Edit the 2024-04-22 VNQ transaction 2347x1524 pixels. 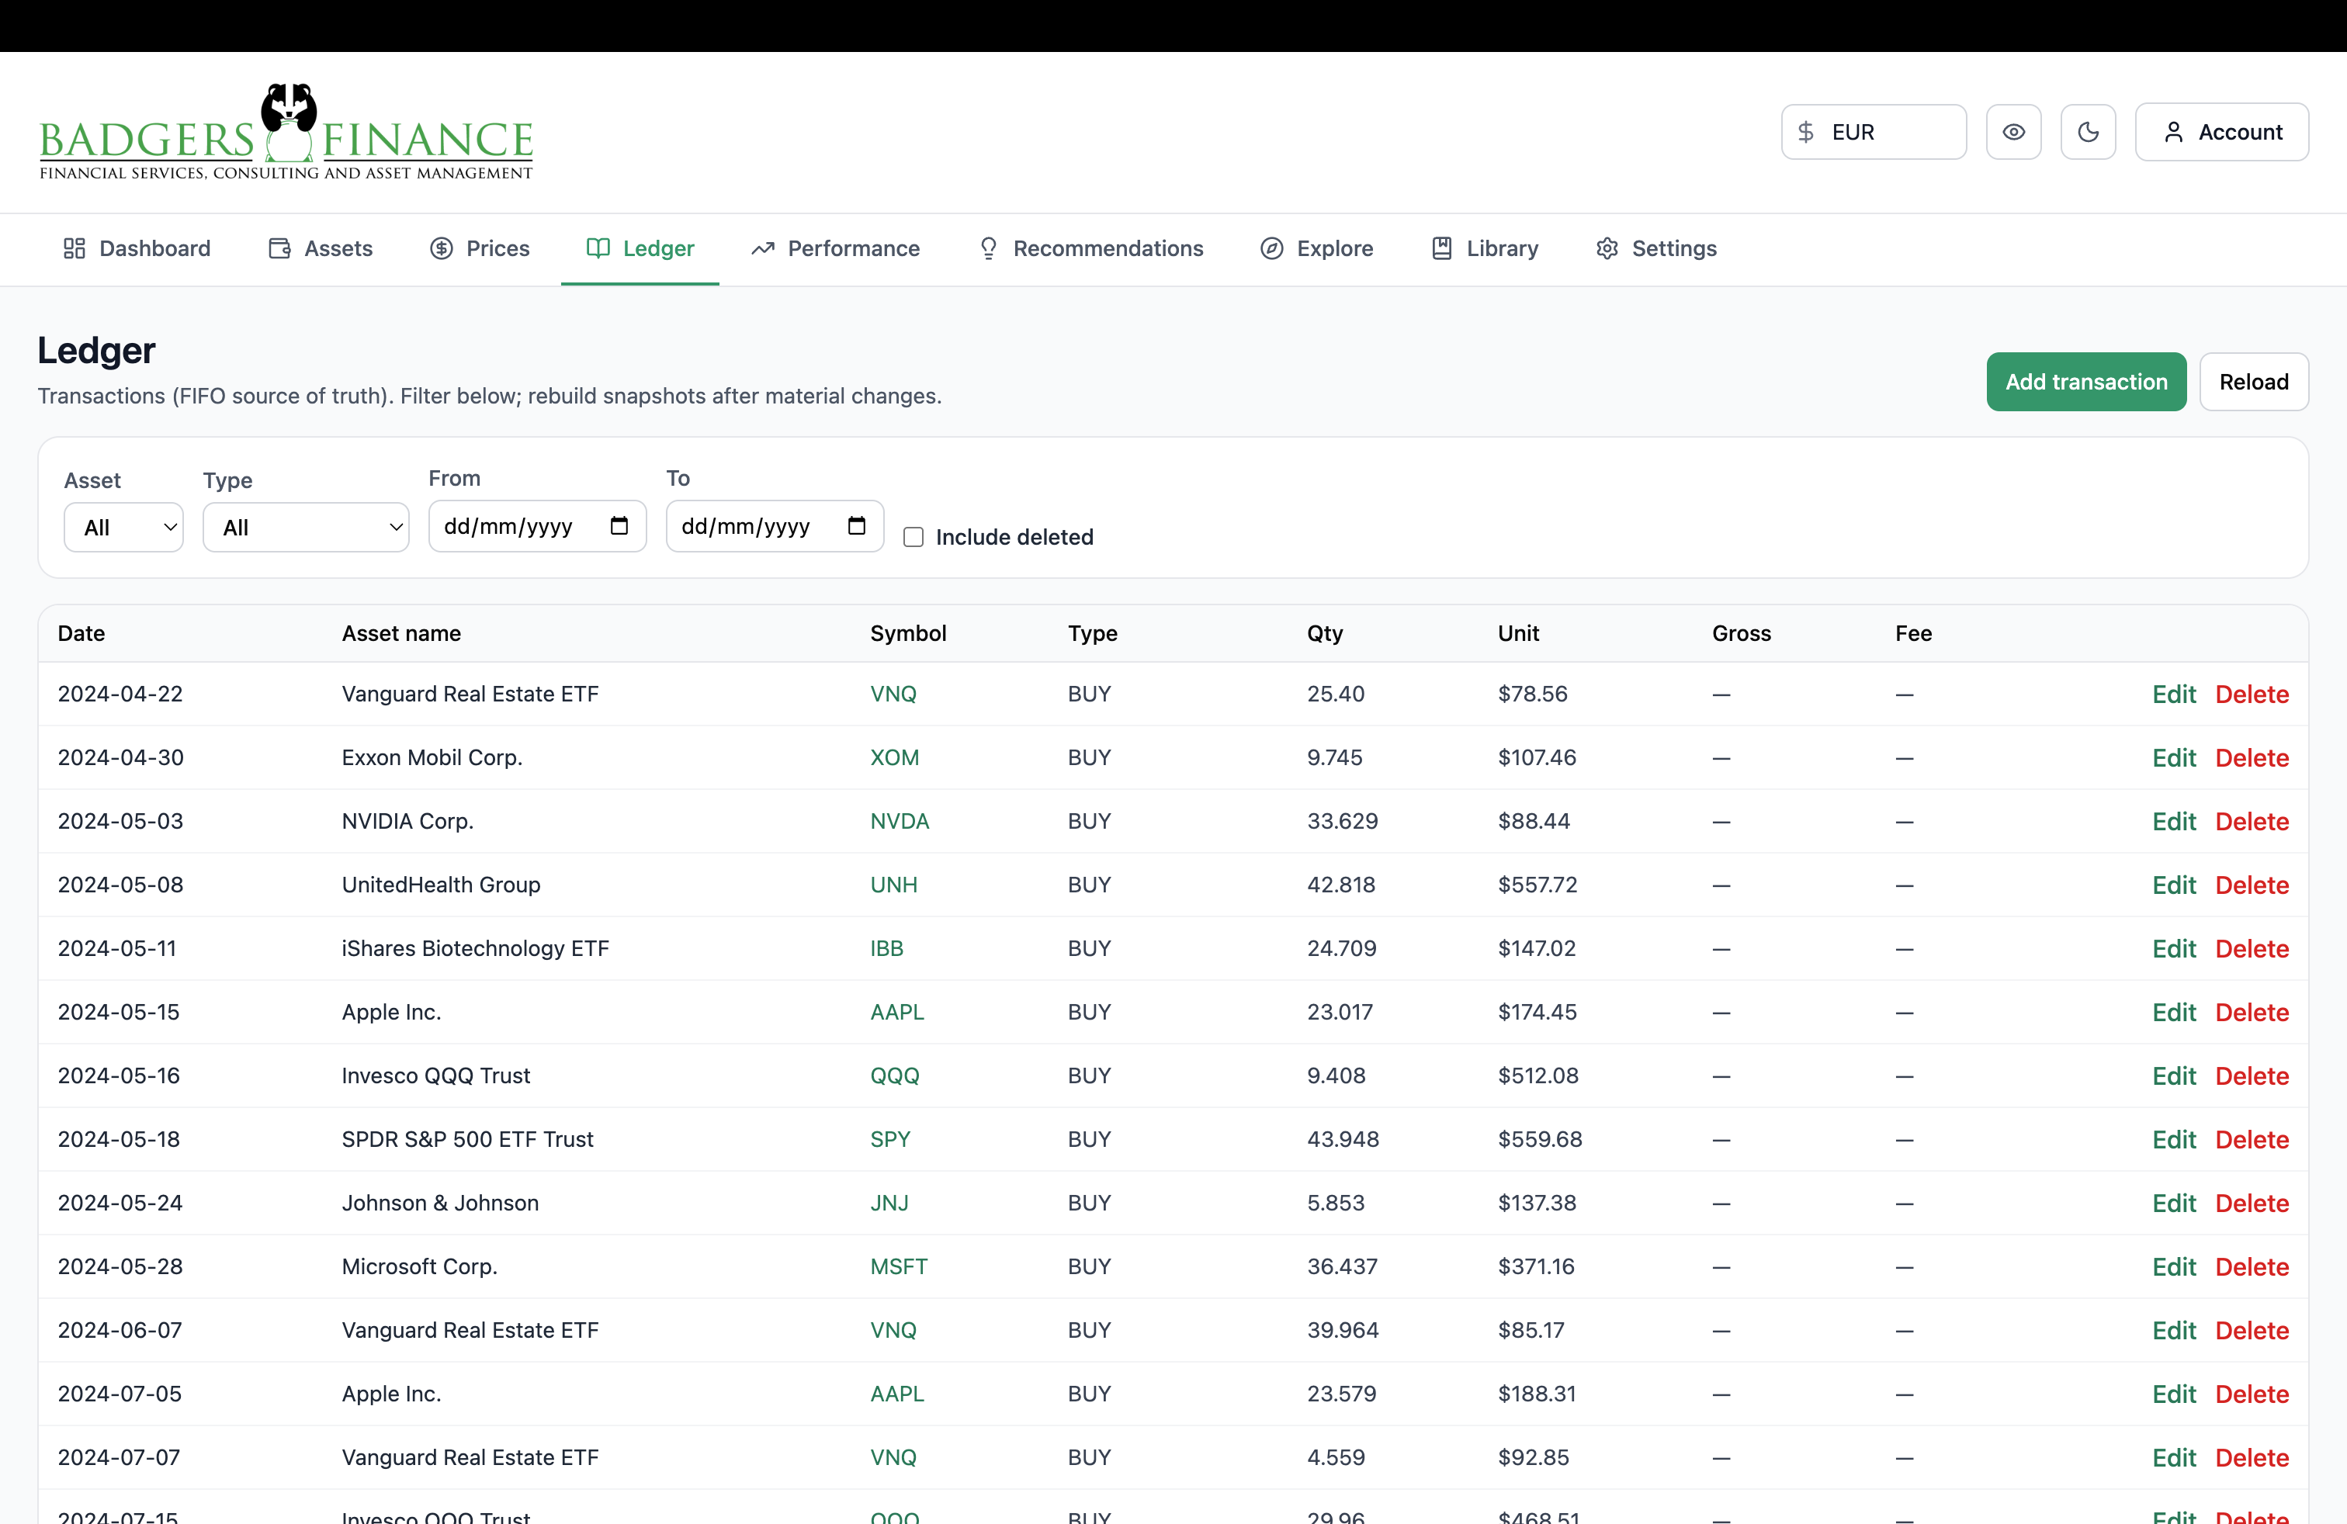tap(2173, 694)
